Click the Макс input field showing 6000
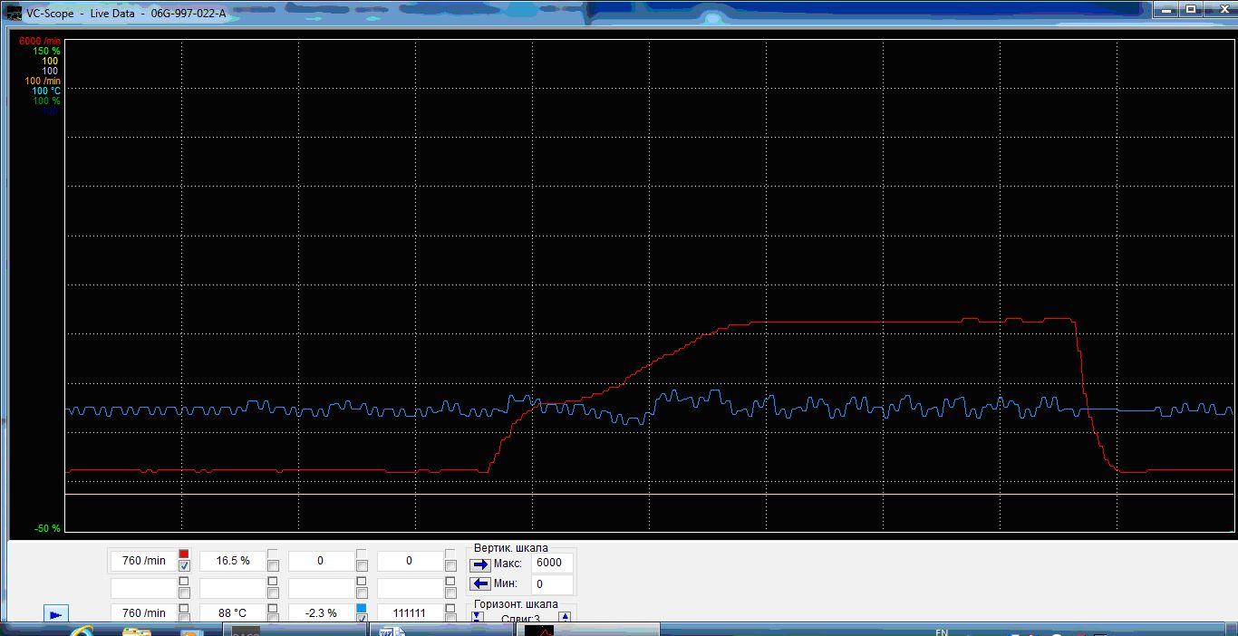Screen dimensions: 1238x636 coord(552,563)
